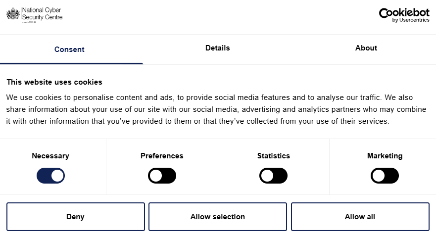This screenshot has height=240, width=436.
Task: Click the Statistics category label
Action: point(273,156)
